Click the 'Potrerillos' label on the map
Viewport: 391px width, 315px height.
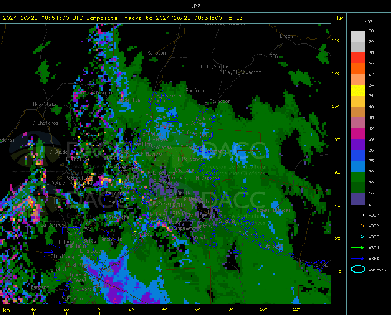[x=80, y=178]
